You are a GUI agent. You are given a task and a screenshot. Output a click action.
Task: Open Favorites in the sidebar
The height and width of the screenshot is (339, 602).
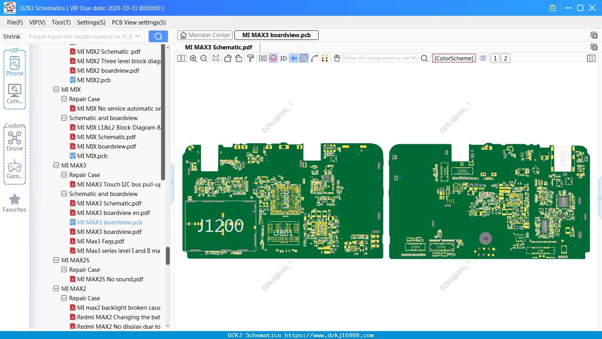pos(15,203)
